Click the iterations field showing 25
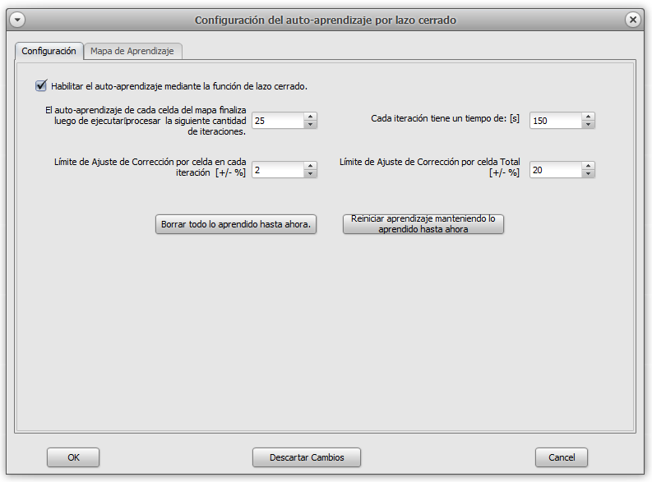 point(278,121)
